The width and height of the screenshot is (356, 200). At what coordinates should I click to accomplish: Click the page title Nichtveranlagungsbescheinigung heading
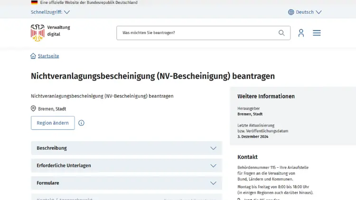click(153, 76)
